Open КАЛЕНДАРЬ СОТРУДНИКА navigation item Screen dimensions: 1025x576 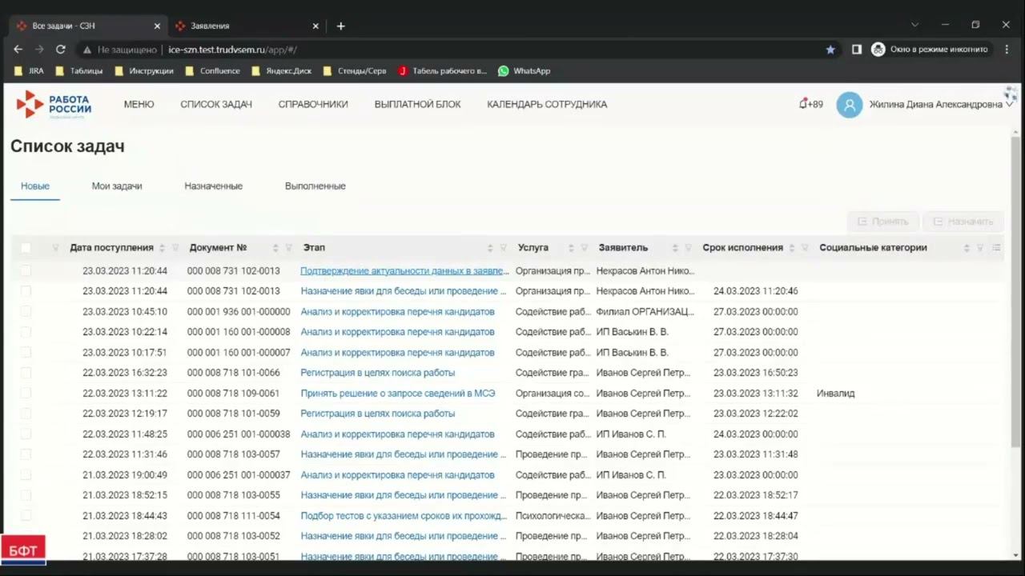point(547,104)
